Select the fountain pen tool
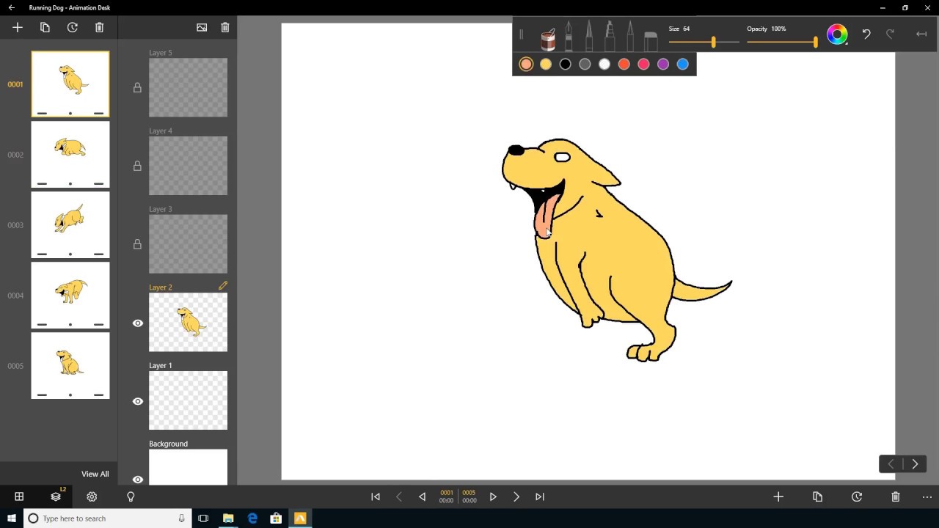The width and height of the screenshot is (939, 528). (569, 35)
